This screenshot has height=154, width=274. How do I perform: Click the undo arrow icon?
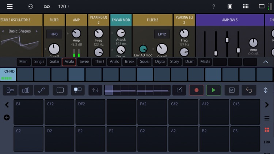coord(249,90)
